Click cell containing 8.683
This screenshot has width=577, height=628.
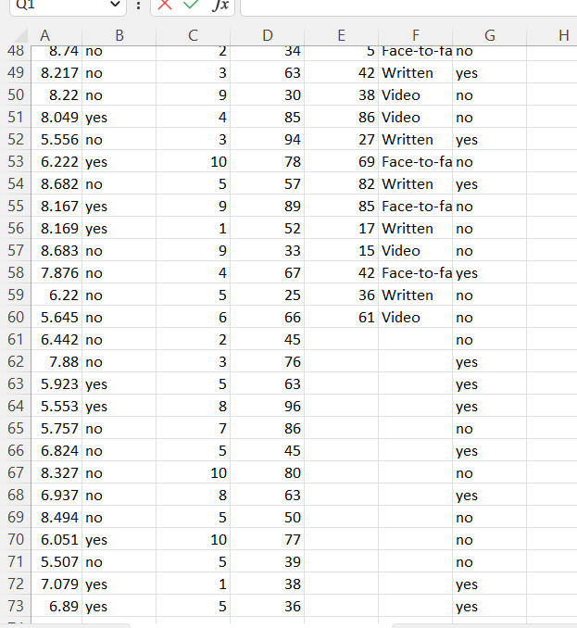click(x=56, y=250)
